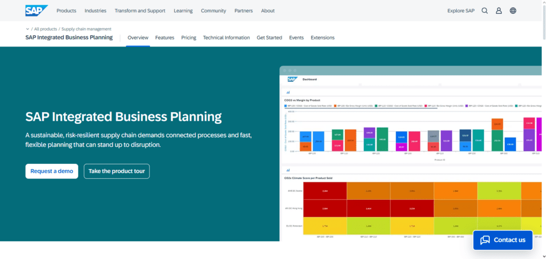547x259 pixels.
Task: Click the dashboard screenshot image
Action: point(411,153)
